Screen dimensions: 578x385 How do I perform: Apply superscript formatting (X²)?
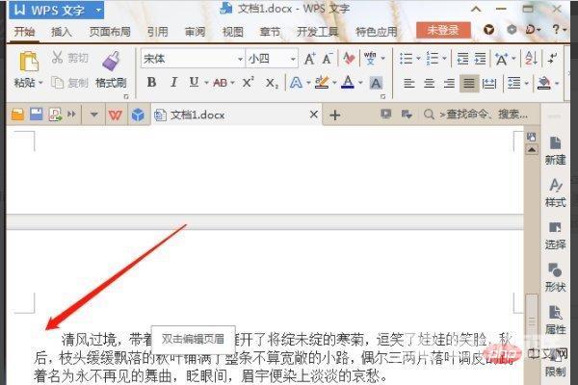point(249,83)
